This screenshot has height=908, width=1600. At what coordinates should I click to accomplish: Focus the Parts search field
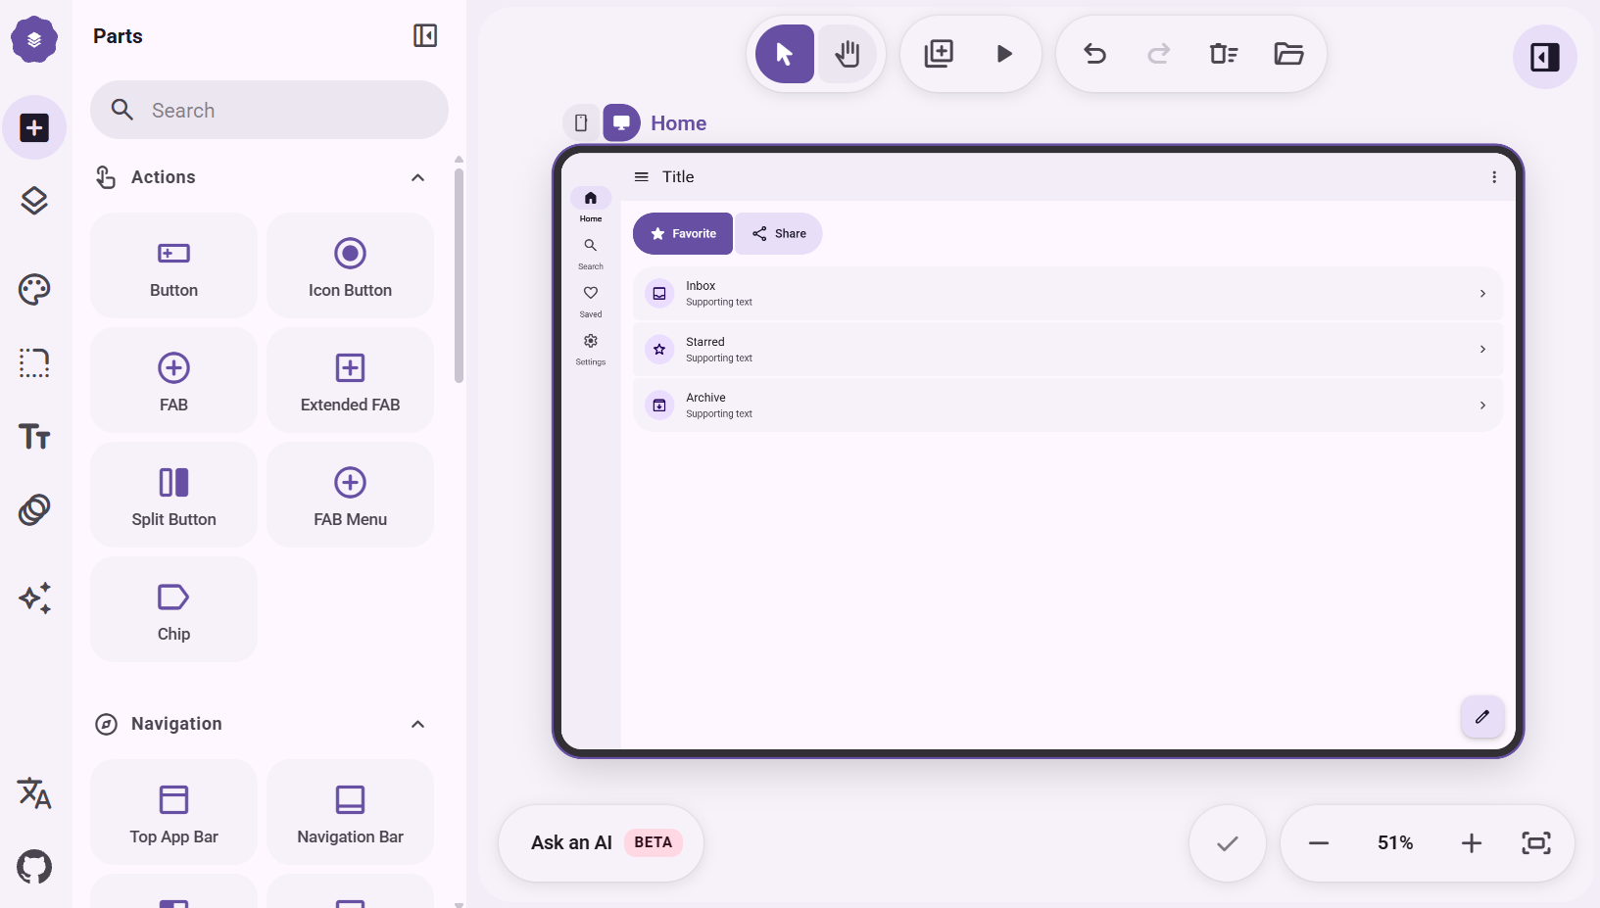tap(269, 110)
